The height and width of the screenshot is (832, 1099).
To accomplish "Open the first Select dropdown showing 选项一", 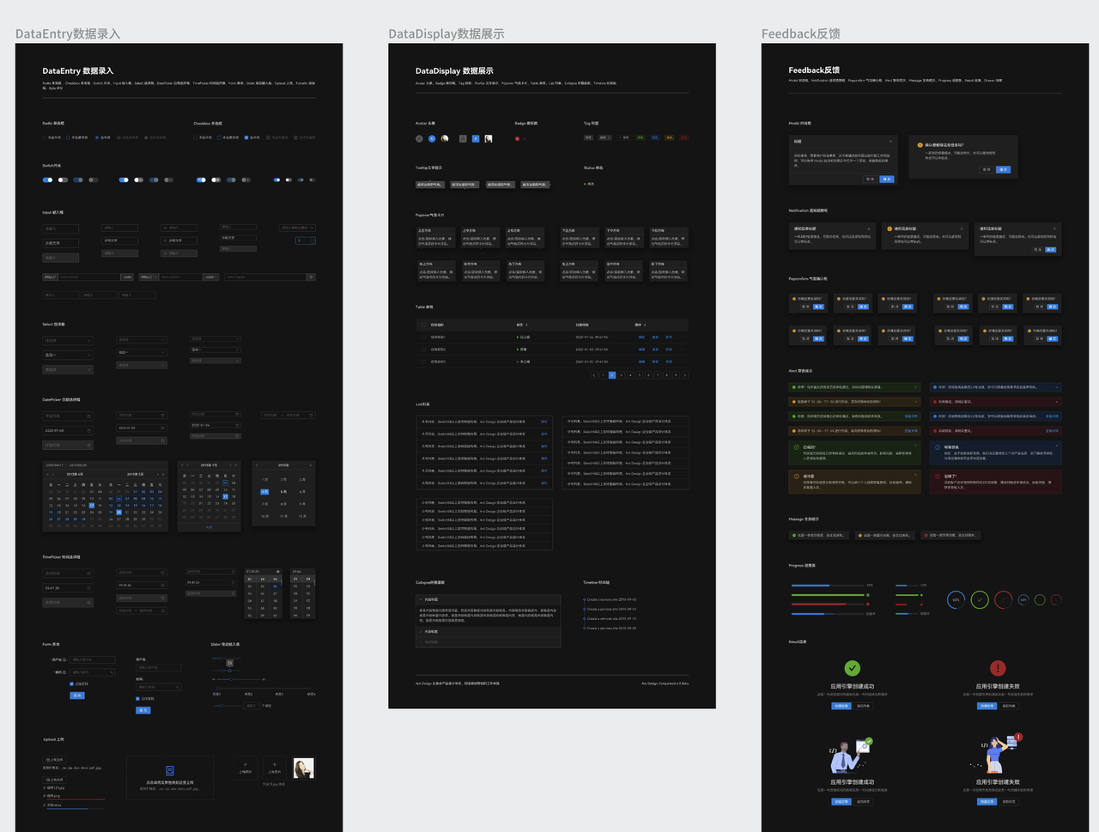I will pos(67,355).
